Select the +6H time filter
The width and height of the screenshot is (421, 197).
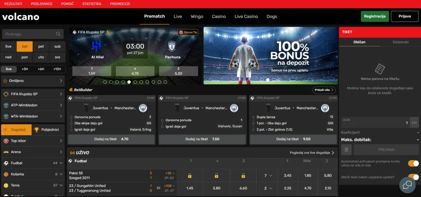pyautogui.click(x=41, y=69)
